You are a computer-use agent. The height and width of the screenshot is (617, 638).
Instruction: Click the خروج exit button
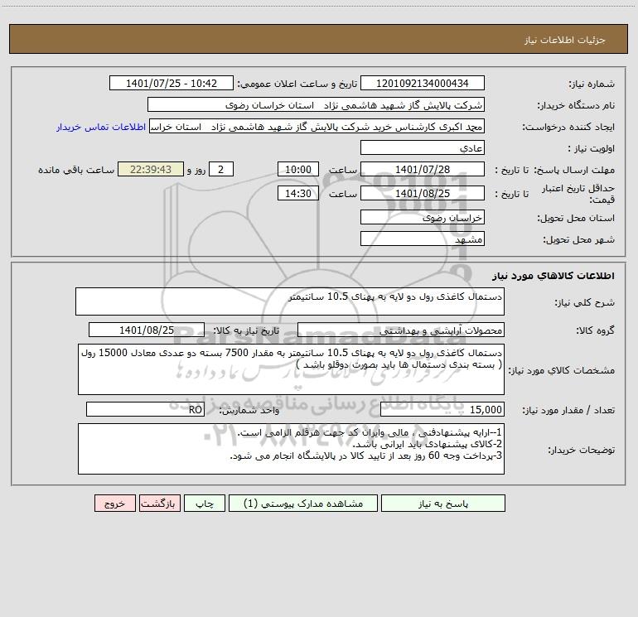114,503
